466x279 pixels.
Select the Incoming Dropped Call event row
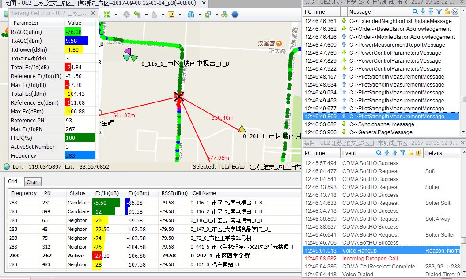point(370,259)
